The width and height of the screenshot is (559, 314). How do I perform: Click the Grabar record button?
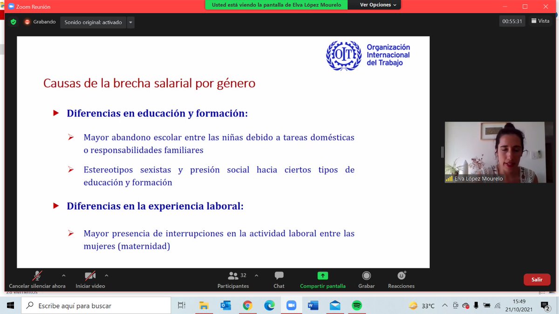(x=367, y=280)
